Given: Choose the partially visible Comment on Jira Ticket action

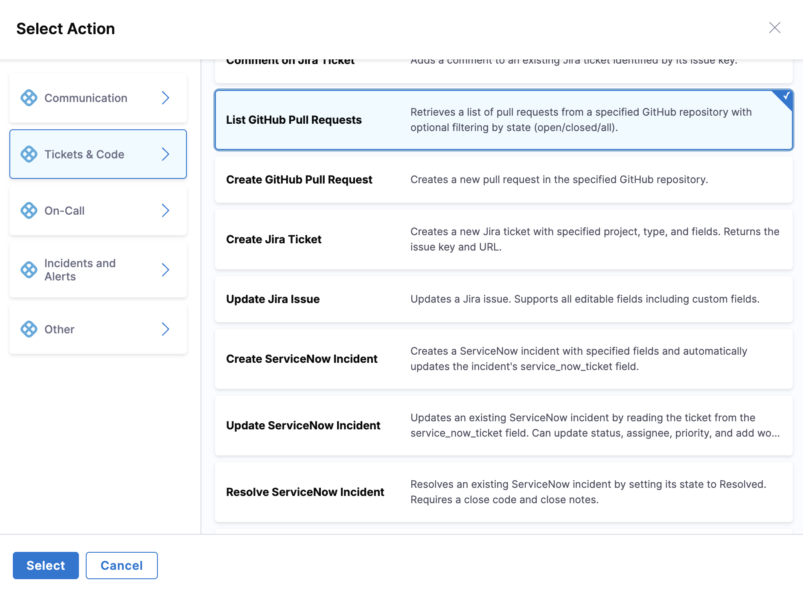Looking at the screenshot, I should (x=504, y=71).
